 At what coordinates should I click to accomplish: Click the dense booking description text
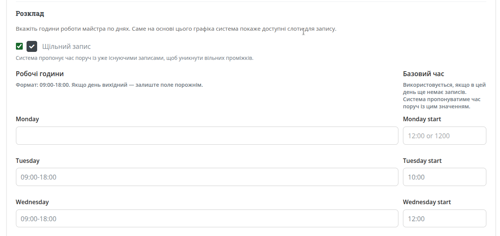point(134,58)
